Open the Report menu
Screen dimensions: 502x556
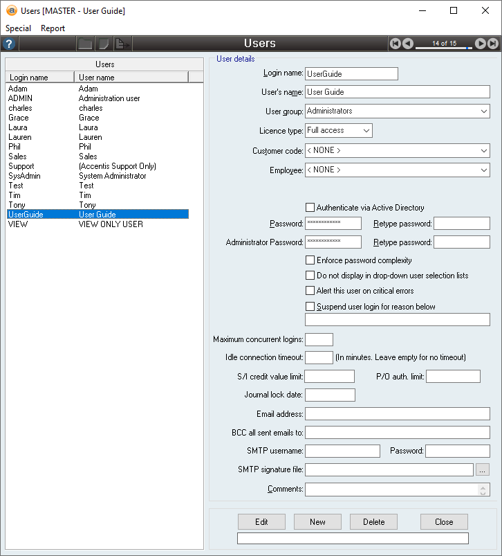coord(53,28)
